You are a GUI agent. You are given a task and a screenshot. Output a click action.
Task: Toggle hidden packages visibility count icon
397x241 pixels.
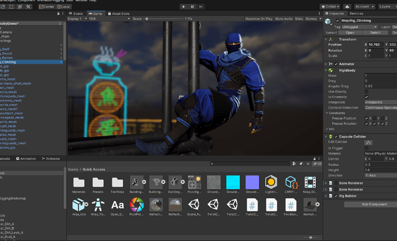click(317, 164)
